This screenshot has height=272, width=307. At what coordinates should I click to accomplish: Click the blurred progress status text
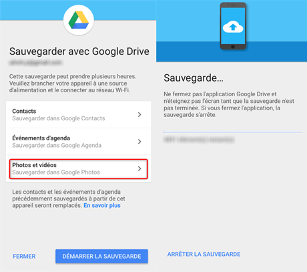[x=199, y=140]
